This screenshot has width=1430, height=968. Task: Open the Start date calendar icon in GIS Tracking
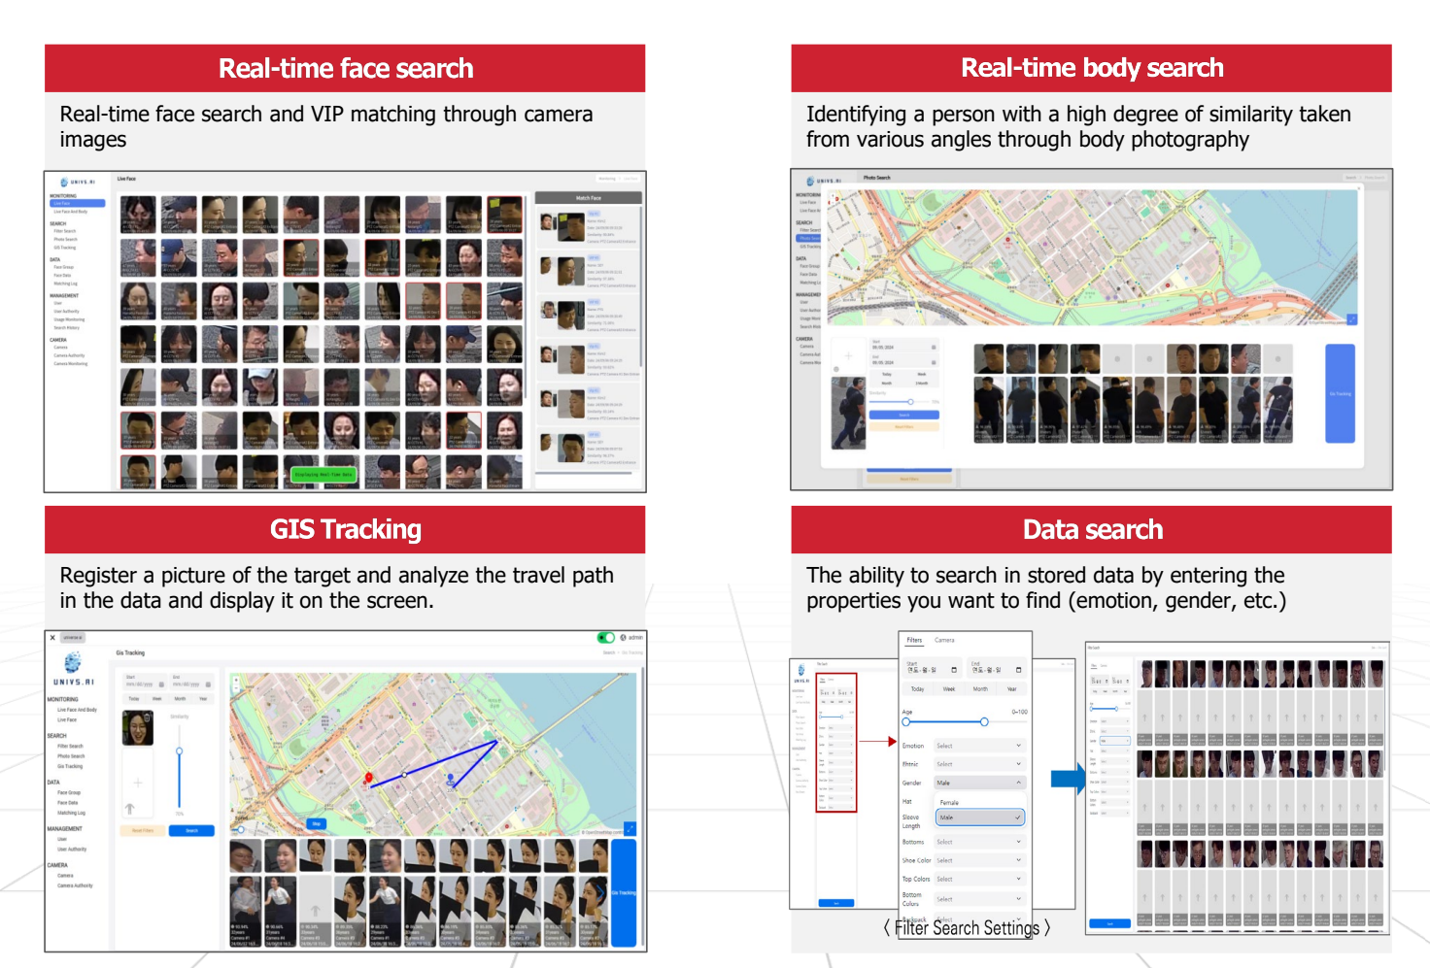(x=163, y=684)
